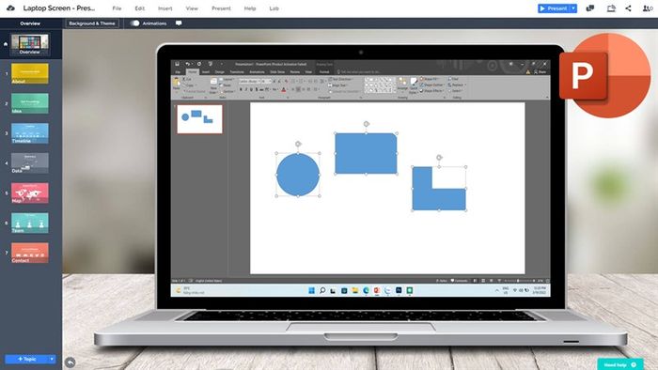Click the clock on laptop taskbar
658x370 pixels.
click(x=539, y=290)
